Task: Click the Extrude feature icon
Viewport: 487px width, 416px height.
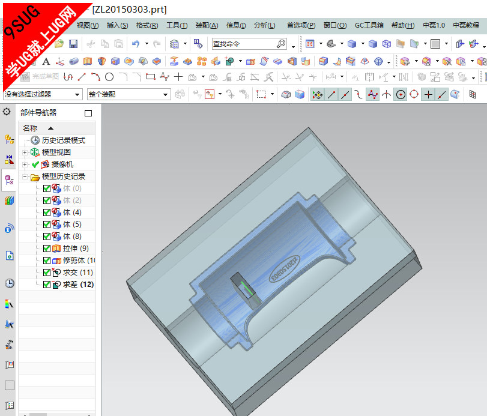Action: [x=88, y=61]
